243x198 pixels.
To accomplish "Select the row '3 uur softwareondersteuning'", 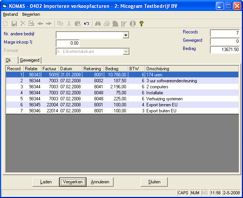I will (x=122, y=81).
